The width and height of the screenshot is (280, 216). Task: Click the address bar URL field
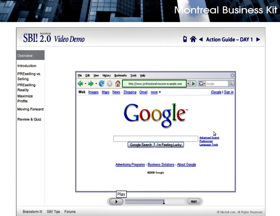click(155, 84)
